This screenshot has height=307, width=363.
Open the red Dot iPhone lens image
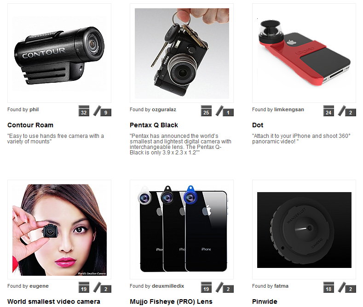[x=304, y=53]
